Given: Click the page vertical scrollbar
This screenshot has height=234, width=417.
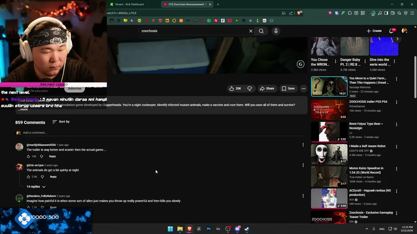Looking at the screenshot, I should coord(415,77).
